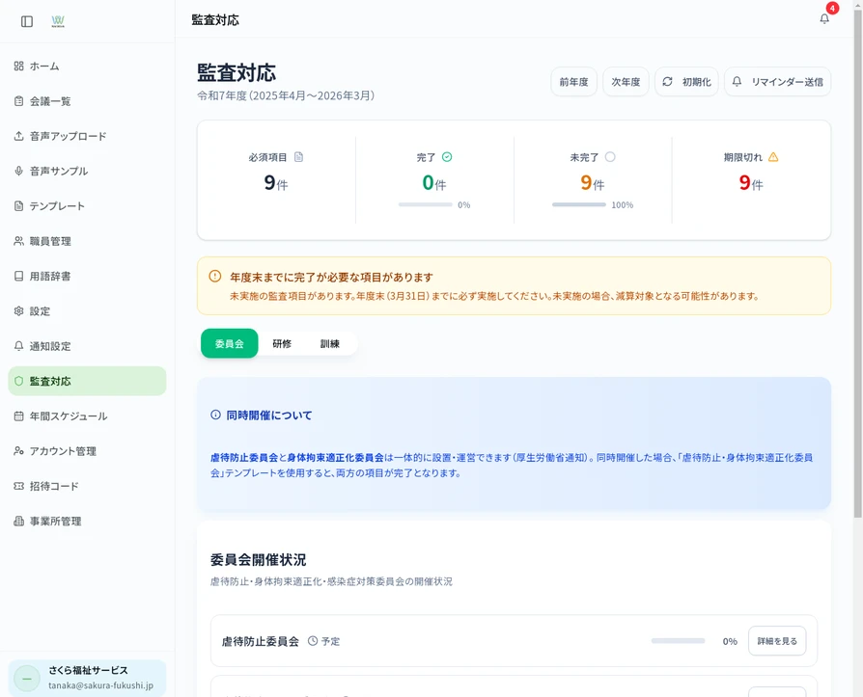Click the app logo in the sidebar header
The image size is (863, 697).
point(58,21)
